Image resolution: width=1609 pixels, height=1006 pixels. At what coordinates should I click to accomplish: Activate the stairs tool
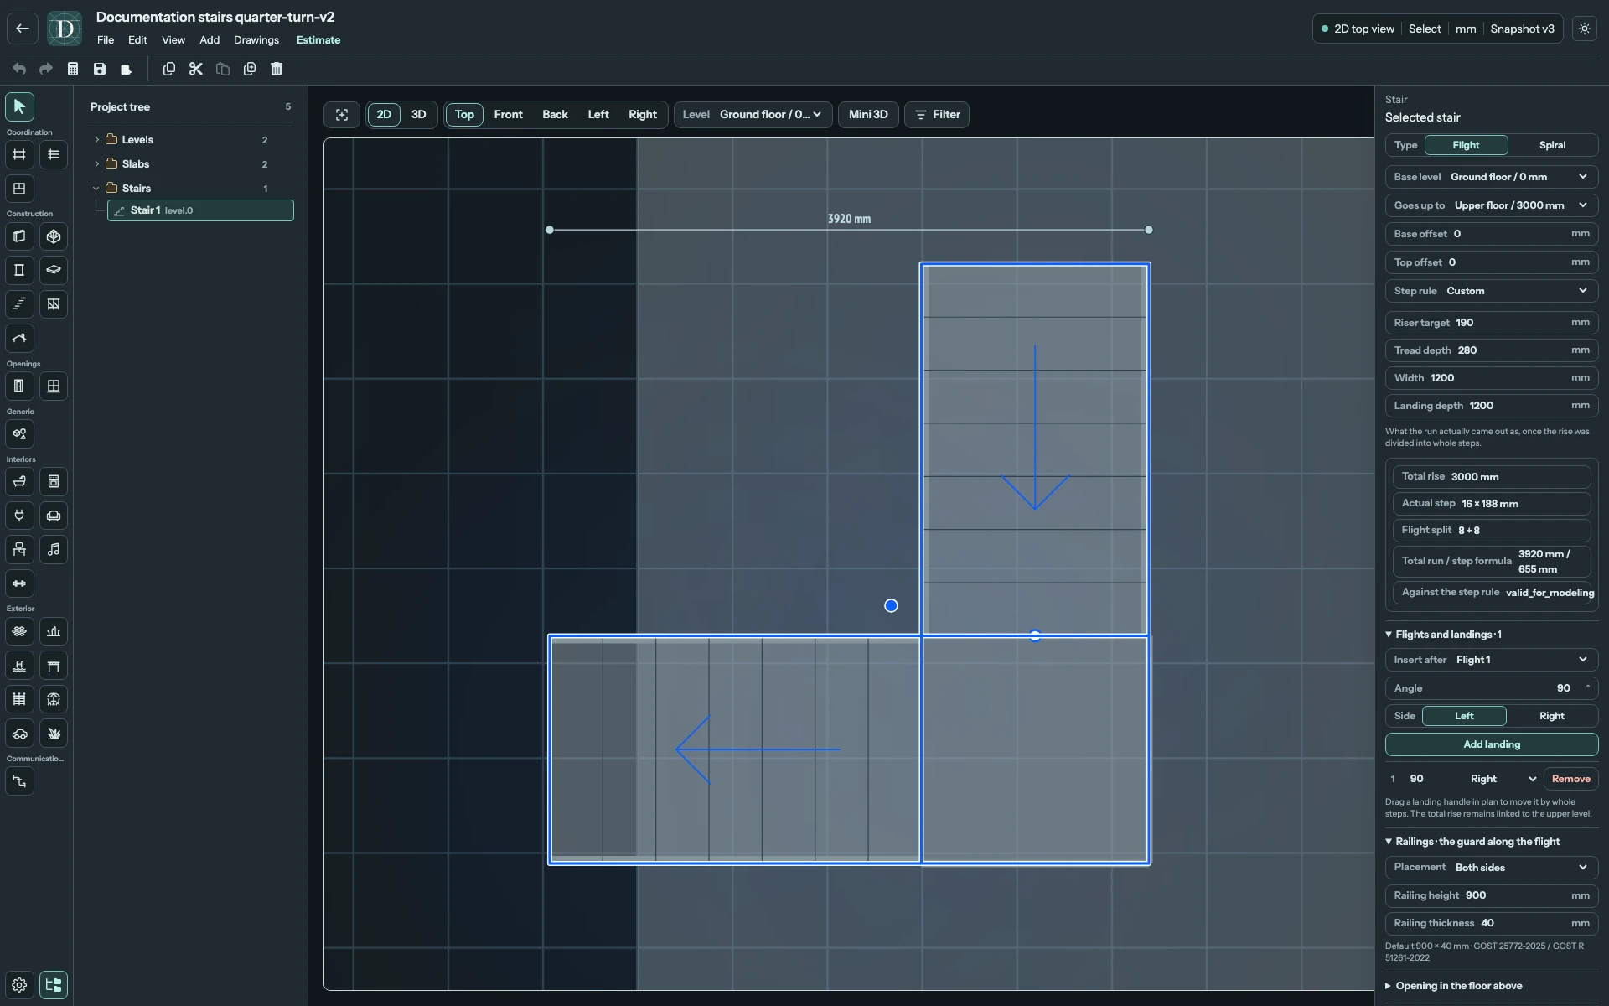(x=19, y=304)
